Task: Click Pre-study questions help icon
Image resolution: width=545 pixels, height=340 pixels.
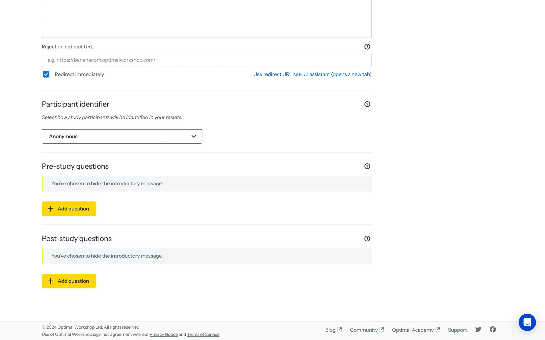Action: tap(367, 166)
